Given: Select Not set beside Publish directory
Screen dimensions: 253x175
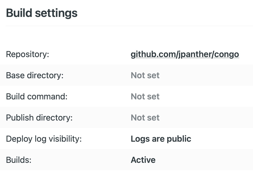Looking at the screenshot, I should (x=145, y=118).
